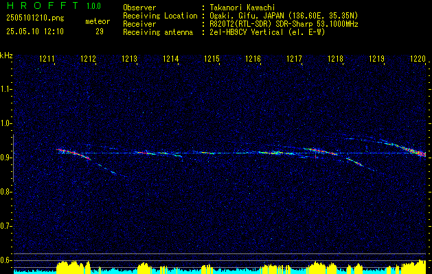The width and height of the screenshot is (432, 274).
Task: Click the Receiving Location label
Action: pyautogui.click(x=160, y=16)
